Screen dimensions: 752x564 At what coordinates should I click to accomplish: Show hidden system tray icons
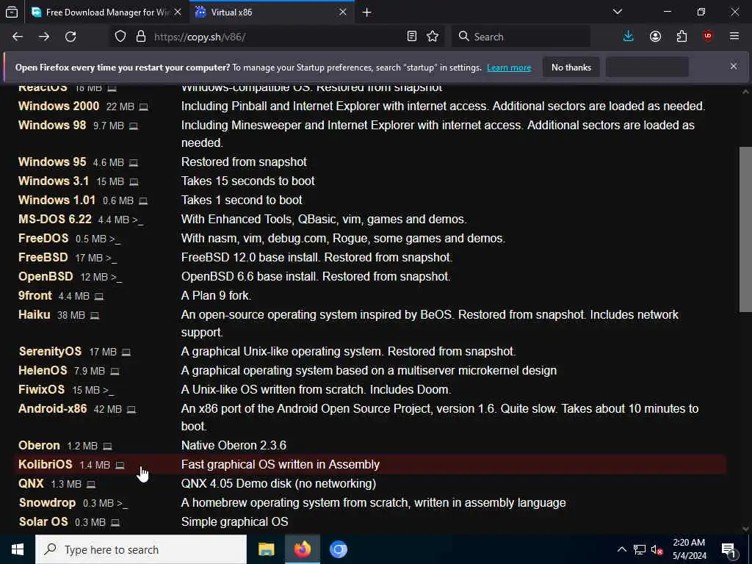(x=621, y=549)
